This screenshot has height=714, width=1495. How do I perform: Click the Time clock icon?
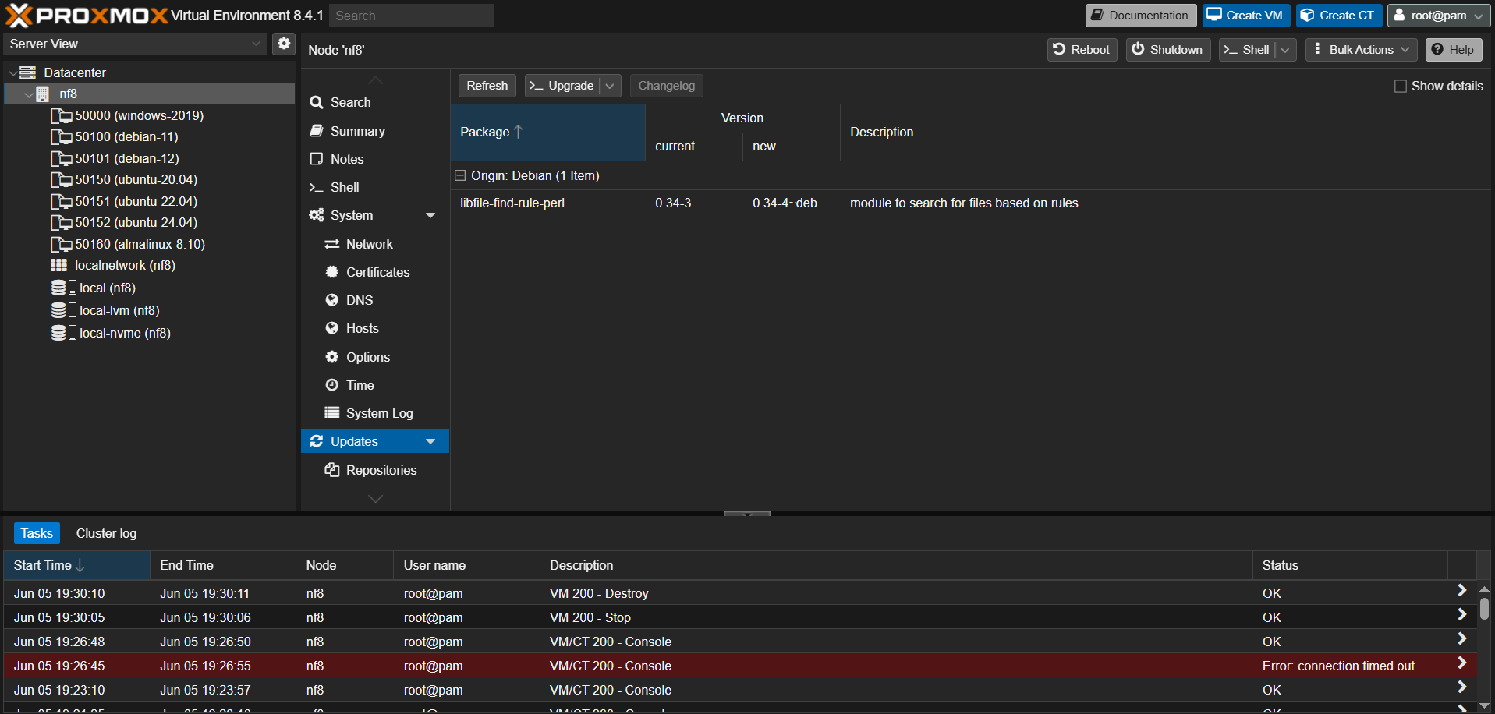pyautogui.click(x=332, y=385)
